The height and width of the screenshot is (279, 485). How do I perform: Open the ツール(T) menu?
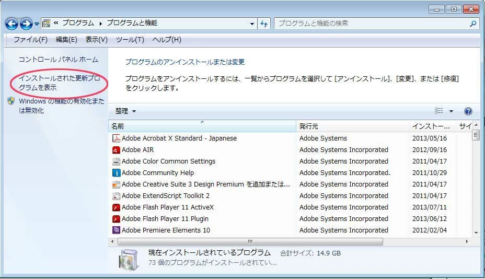pyautogui.click(x=130, y=40)
